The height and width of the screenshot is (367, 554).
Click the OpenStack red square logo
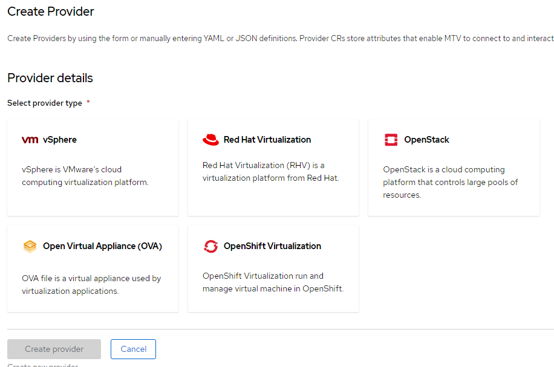(x=391, y=140)
